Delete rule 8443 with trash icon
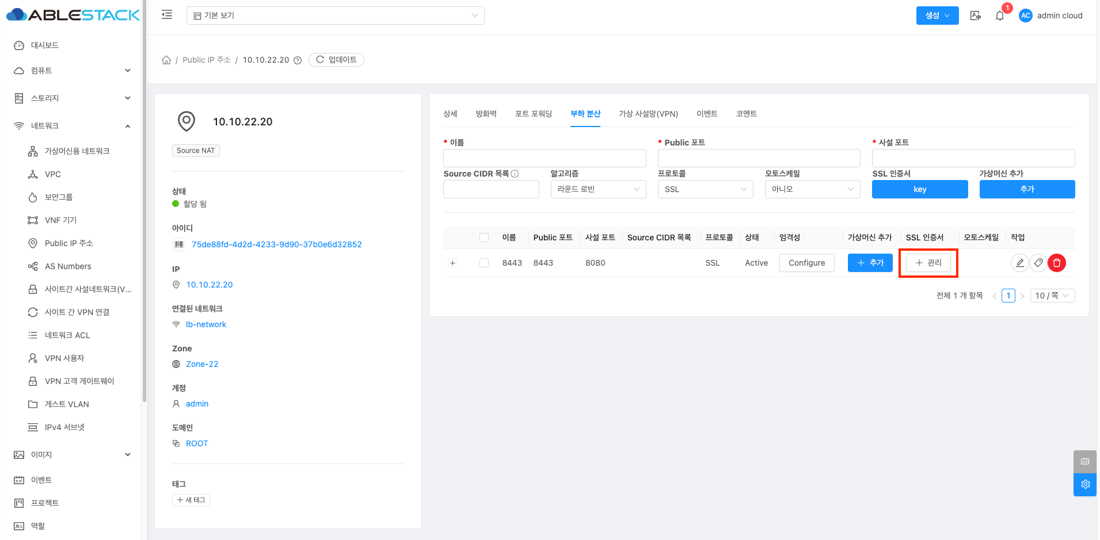 pos(1057,263)
